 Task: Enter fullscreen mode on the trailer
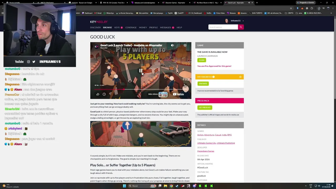pyautogui.click(x=185, y=85)
